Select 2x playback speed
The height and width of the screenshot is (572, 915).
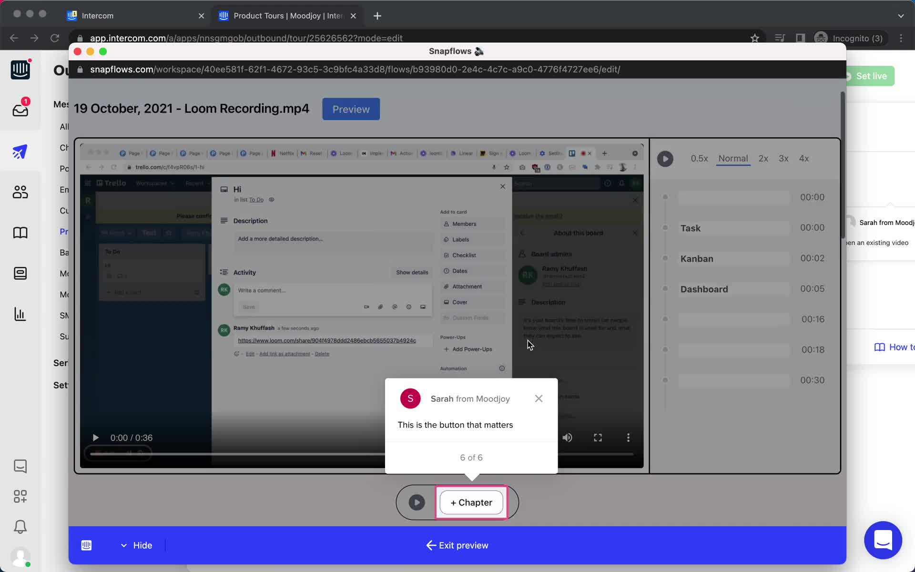click(x=763, y=159)
